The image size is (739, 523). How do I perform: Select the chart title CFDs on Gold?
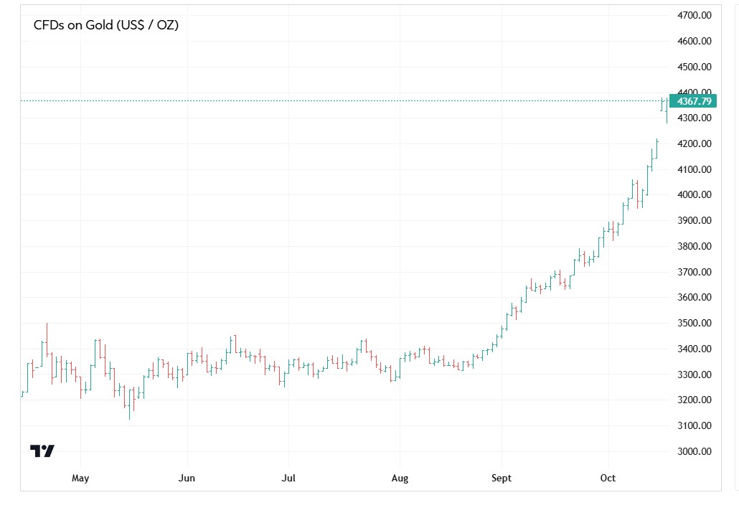click(x=106, y=25)
